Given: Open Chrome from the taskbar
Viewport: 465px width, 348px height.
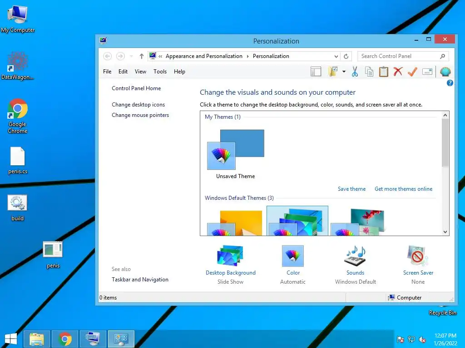Looking at the screenshot, I should coord(65,339).
